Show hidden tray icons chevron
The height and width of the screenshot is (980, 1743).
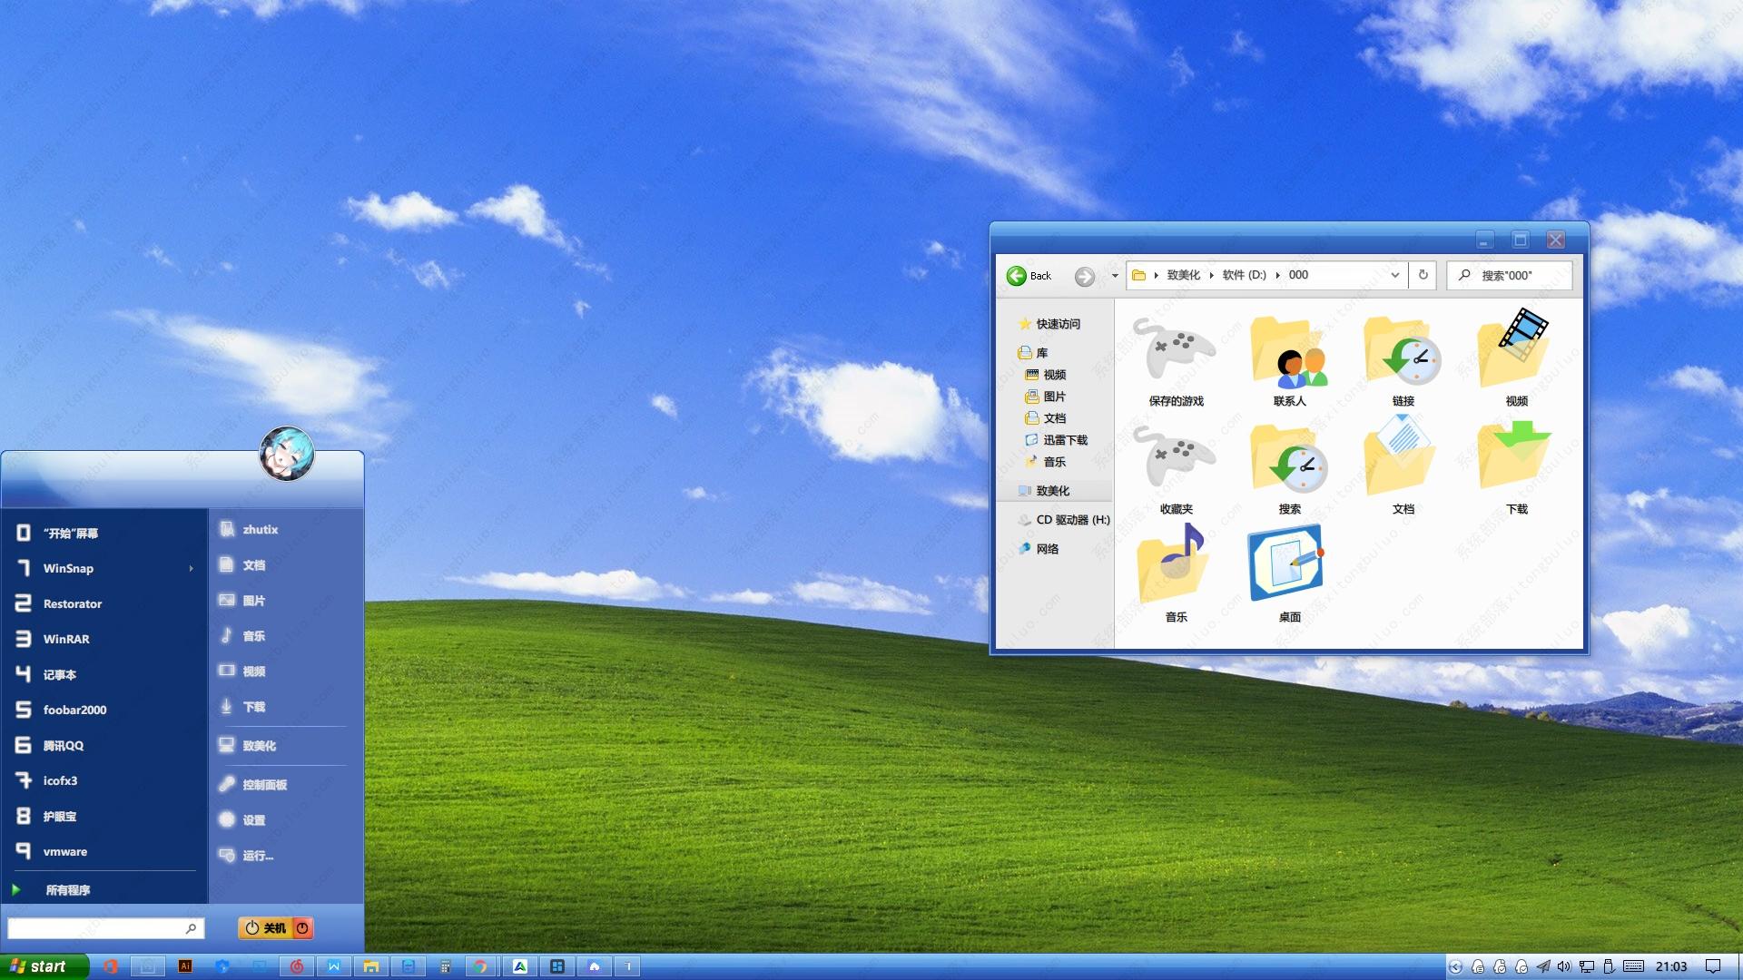(1455, 967)
